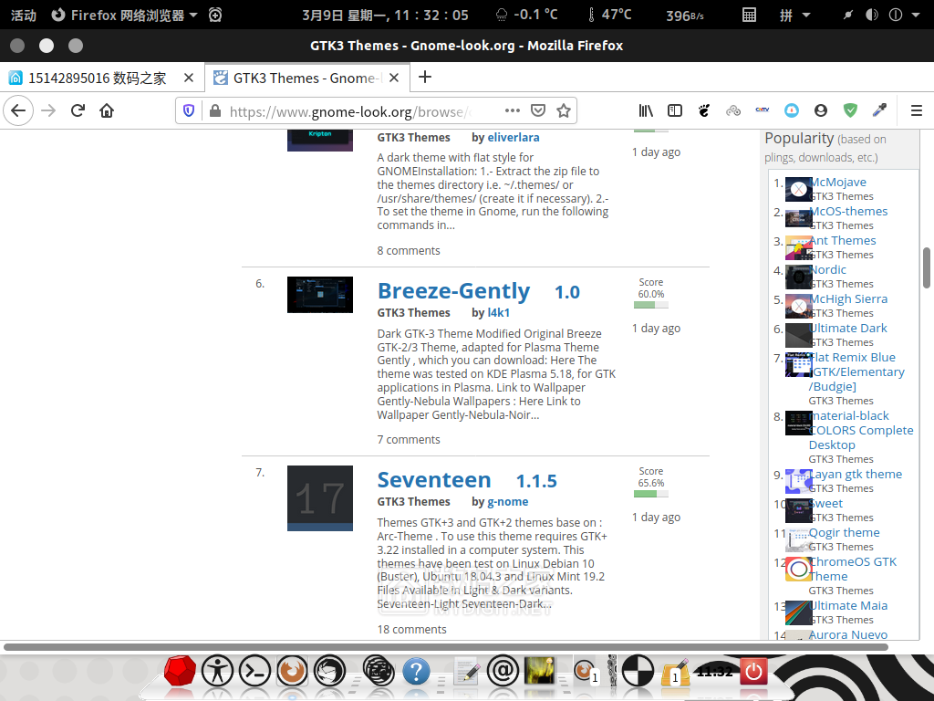The image size is (934, 701).
Task: Click the calculator grid icon in top bar
Action: click(749, 15)
